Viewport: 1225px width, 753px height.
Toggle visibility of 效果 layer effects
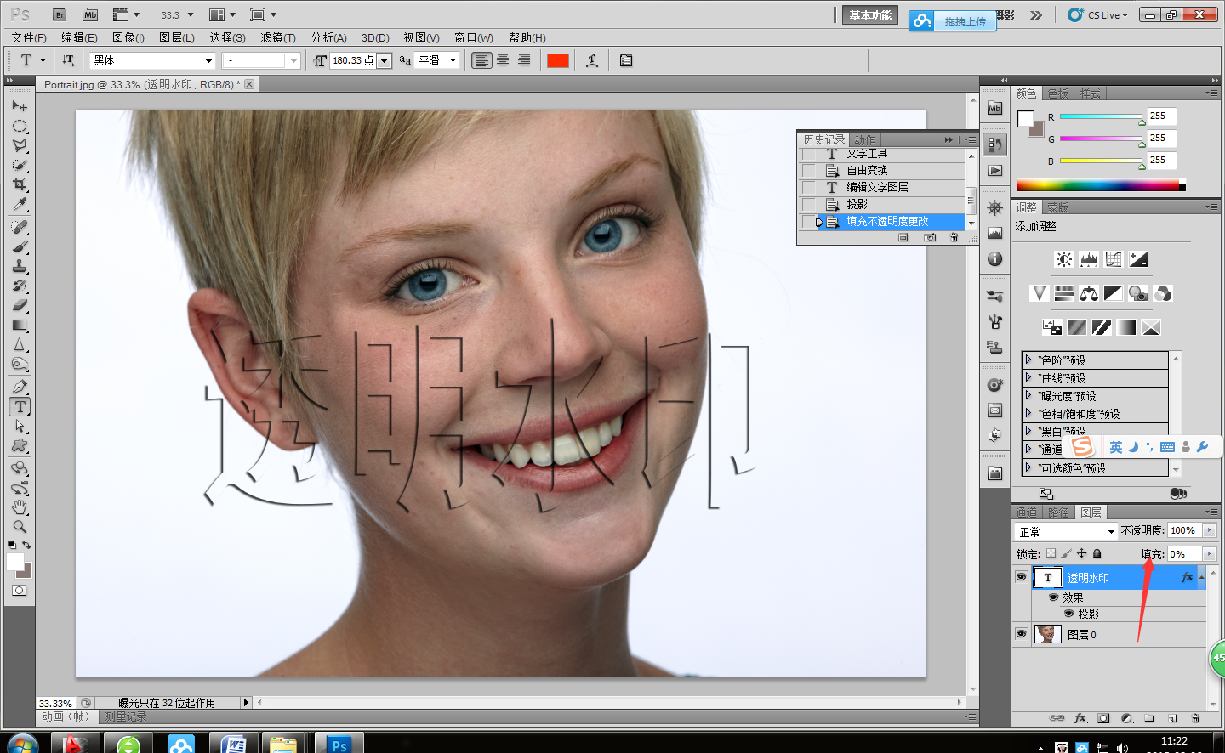[1053, 597]
